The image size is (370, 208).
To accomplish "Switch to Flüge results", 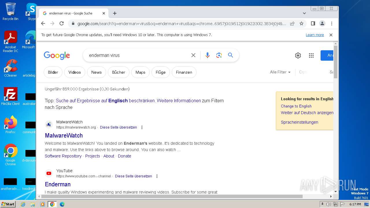I will pyautogui.click(x=160, y=72).
